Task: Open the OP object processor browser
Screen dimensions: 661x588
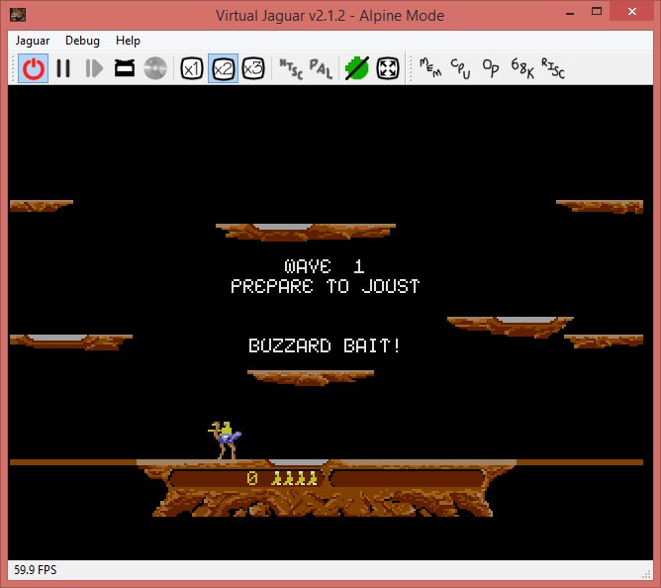Action: [491, 68]
